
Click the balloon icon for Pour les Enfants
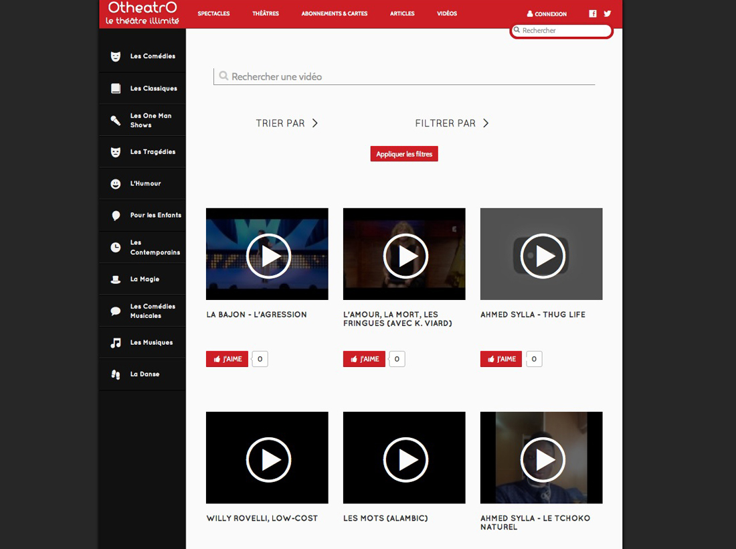(116, 216)
